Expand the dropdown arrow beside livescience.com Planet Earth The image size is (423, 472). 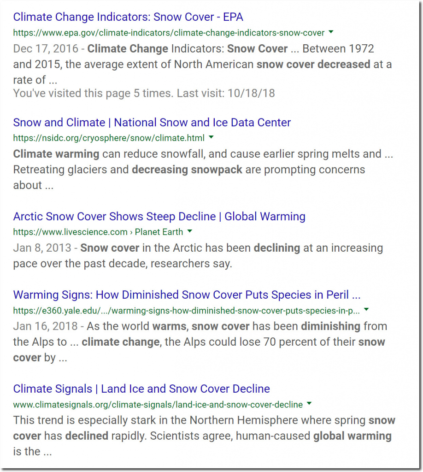189,231
